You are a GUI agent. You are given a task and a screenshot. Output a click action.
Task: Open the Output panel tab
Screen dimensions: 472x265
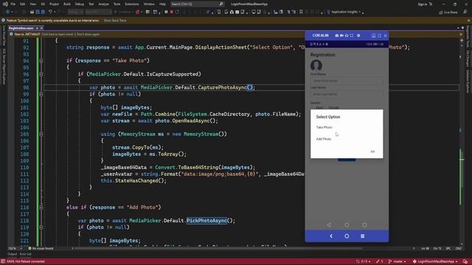(12, 254)
